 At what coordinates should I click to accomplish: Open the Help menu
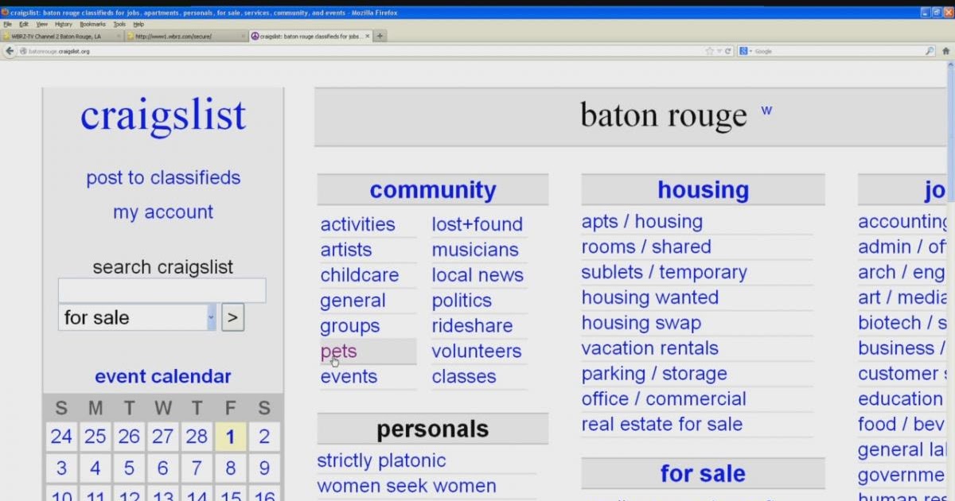(x=138, y=25)
